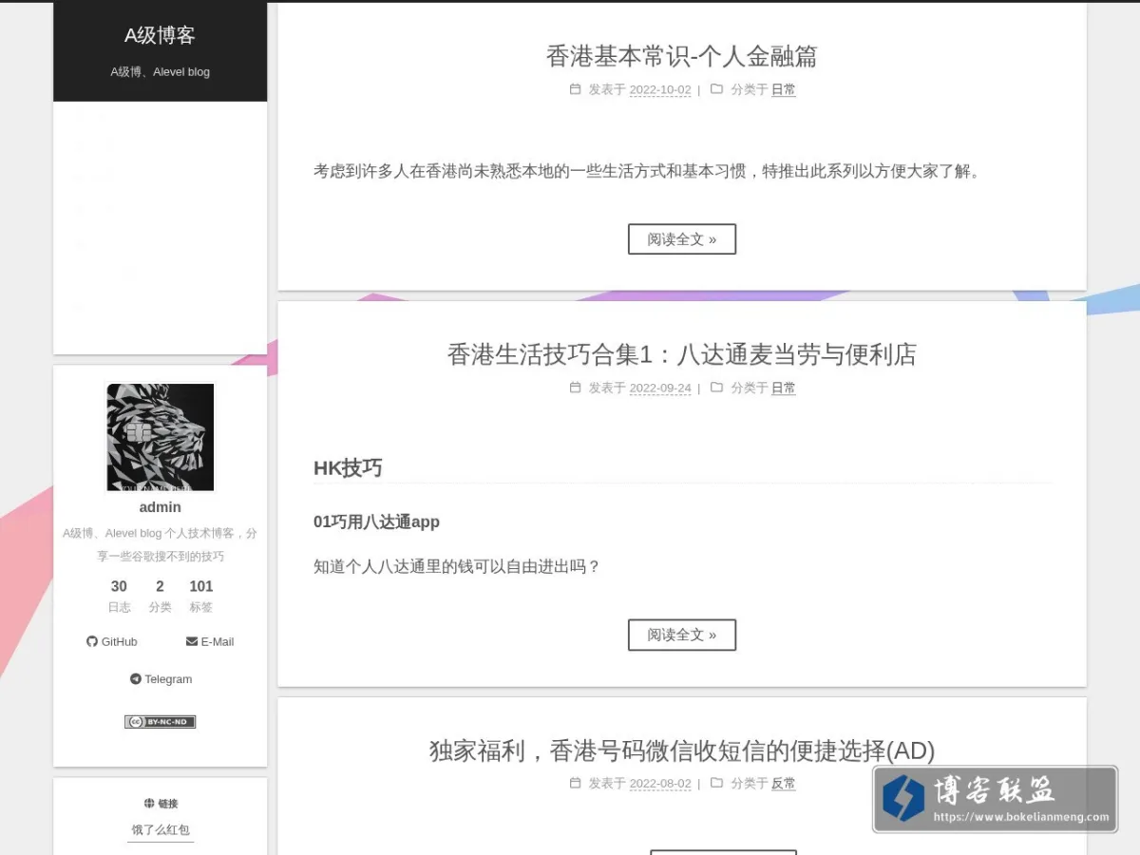Click the GitHub icon

coord(92,641)
